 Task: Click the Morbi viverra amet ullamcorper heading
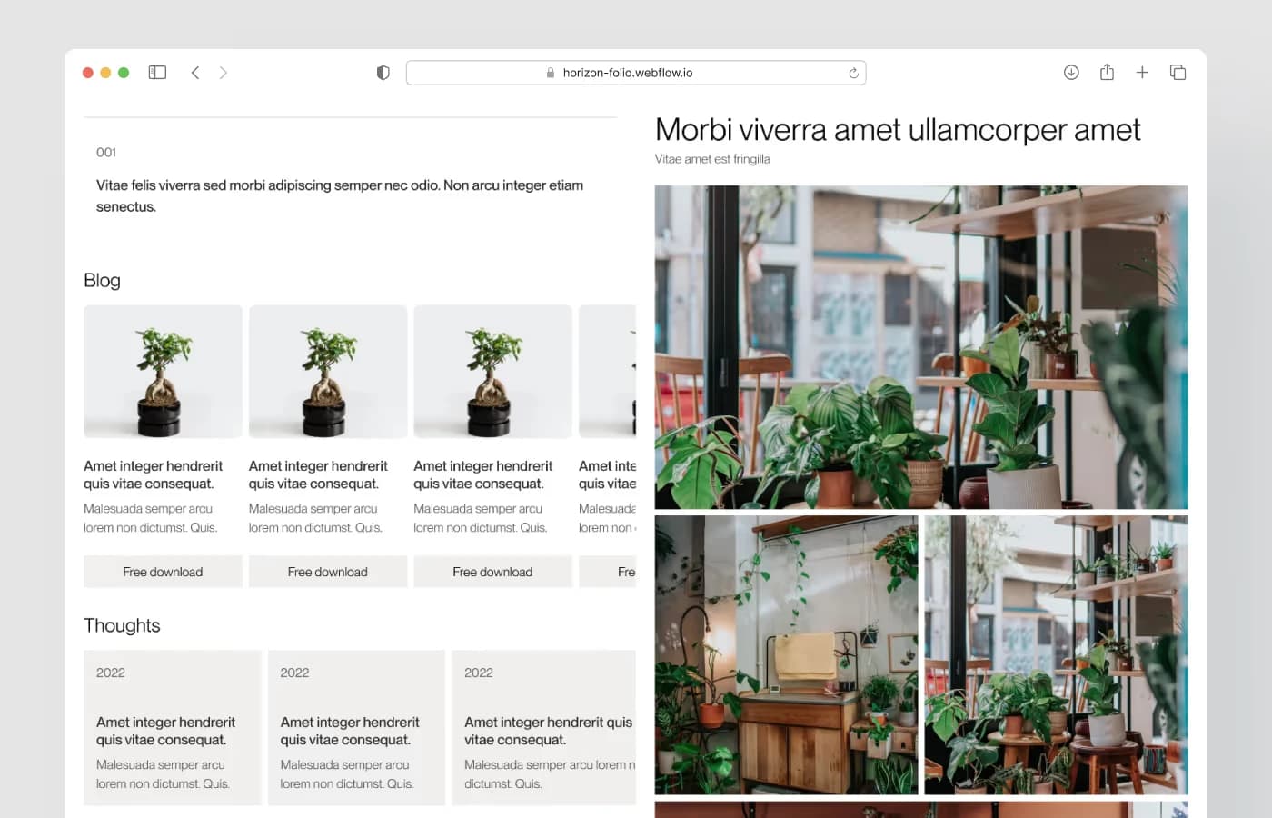(898, 130)
